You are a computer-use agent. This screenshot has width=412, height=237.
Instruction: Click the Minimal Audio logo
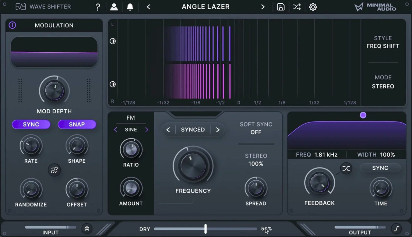[x=375, y=7]
